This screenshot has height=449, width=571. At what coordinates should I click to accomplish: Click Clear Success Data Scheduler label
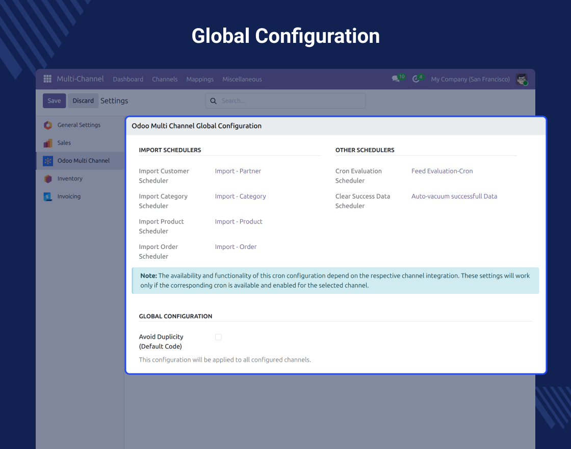tap(362, 201)
